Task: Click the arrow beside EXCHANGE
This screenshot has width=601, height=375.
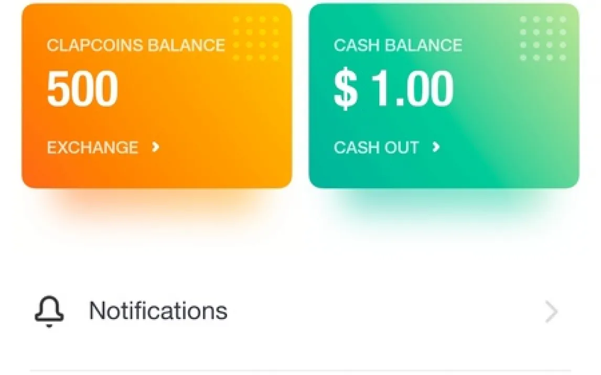Action: [155, 147]
